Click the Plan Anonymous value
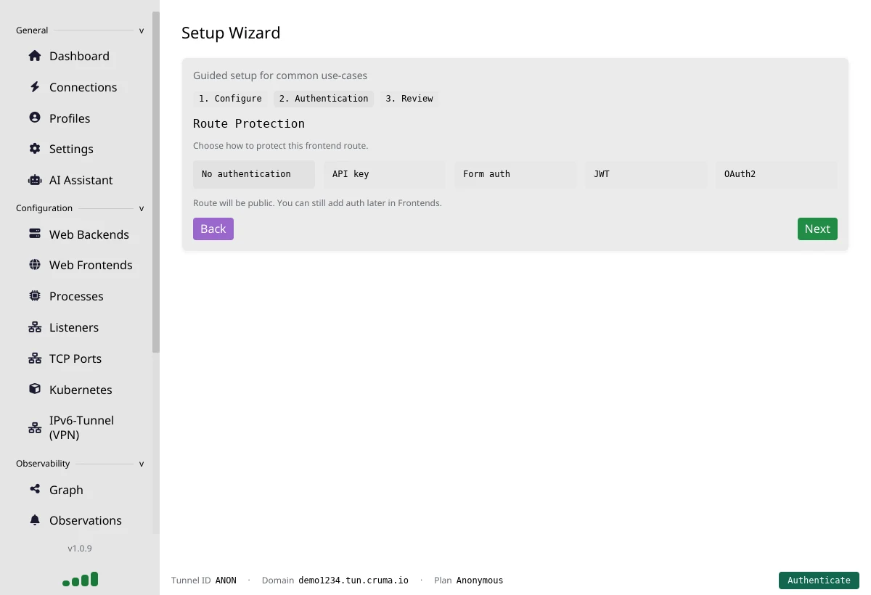 tap(480, 580)
